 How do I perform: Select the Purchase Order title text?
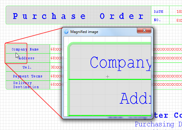78,16
